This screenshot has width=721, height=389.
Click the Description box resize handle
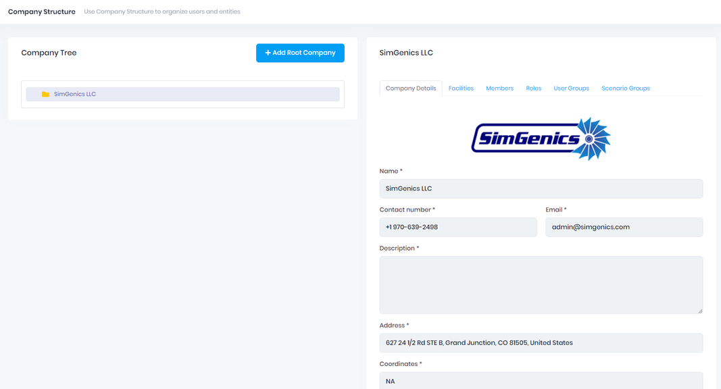click(x=699, y=311)
